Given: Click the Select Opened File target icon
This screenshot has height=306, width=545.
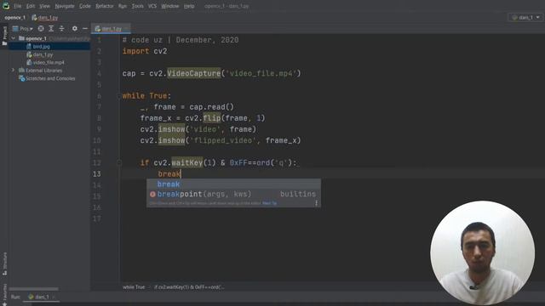Looking at the screenshot, I should (x=41, y=28).
